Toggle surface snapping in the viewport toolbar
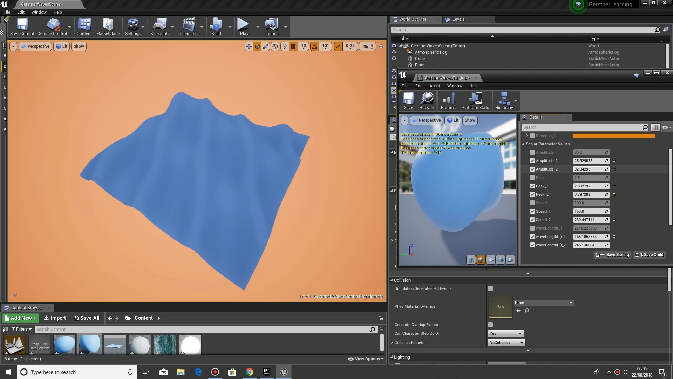Viewport: 673px width, 379px height. 285,46
